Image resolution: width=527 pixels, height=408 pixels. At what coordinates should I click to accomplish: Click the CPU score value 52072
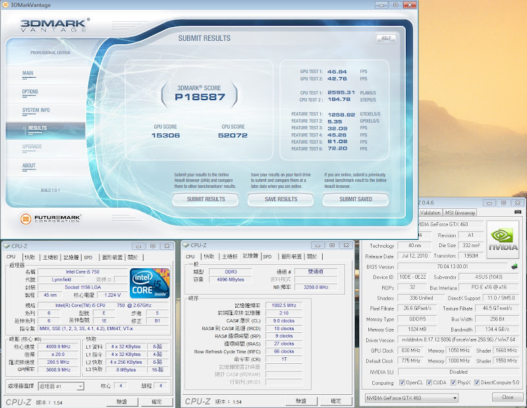tap(233, 135)
